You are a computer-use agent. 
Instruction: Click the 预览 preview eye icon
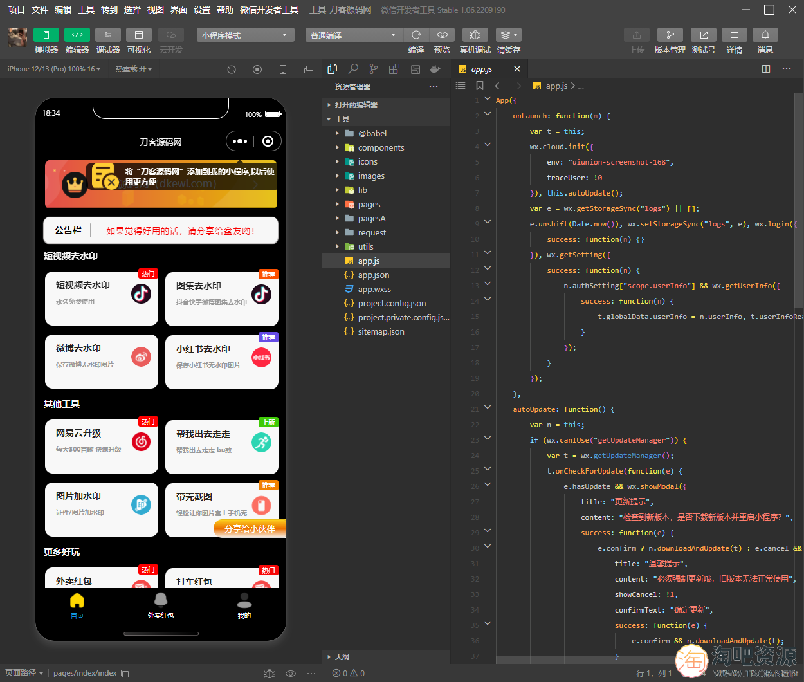click(442, 35)
